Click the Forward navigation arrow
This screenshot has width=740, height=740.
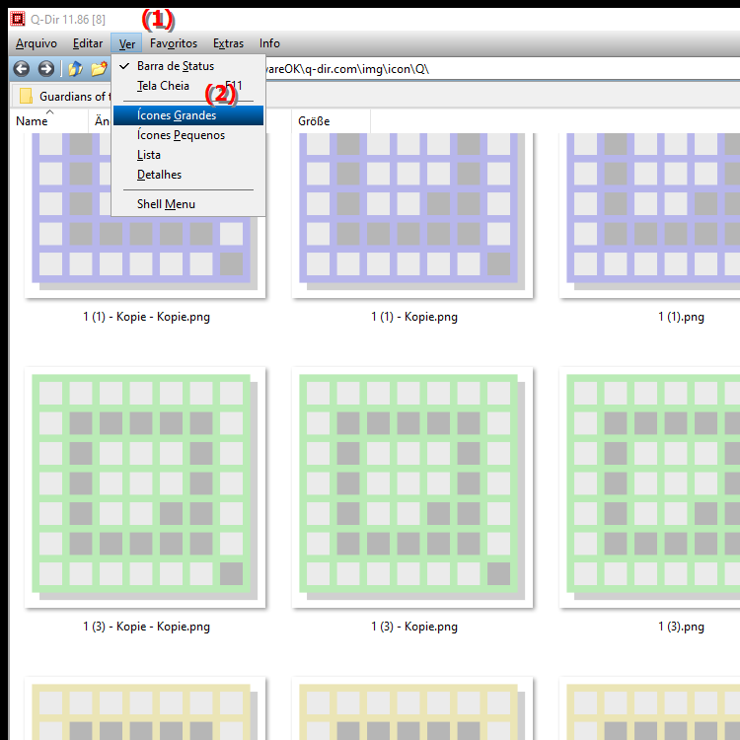pos(45,69)
